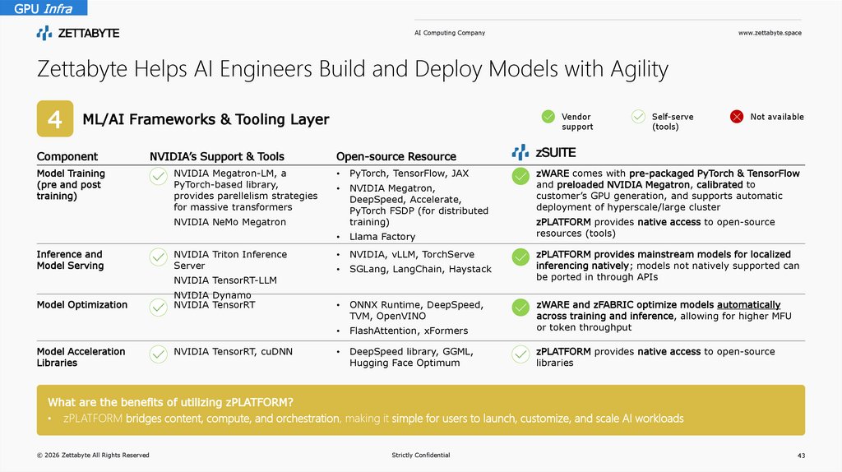Screen dimensions: 842x472
Task: Click NVIDIA's Support & Tools column header
Action: [217, 157]
